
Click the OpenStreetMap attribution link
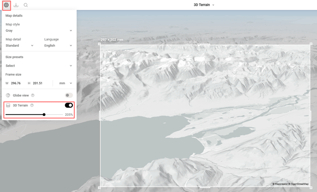pos(299,184)
